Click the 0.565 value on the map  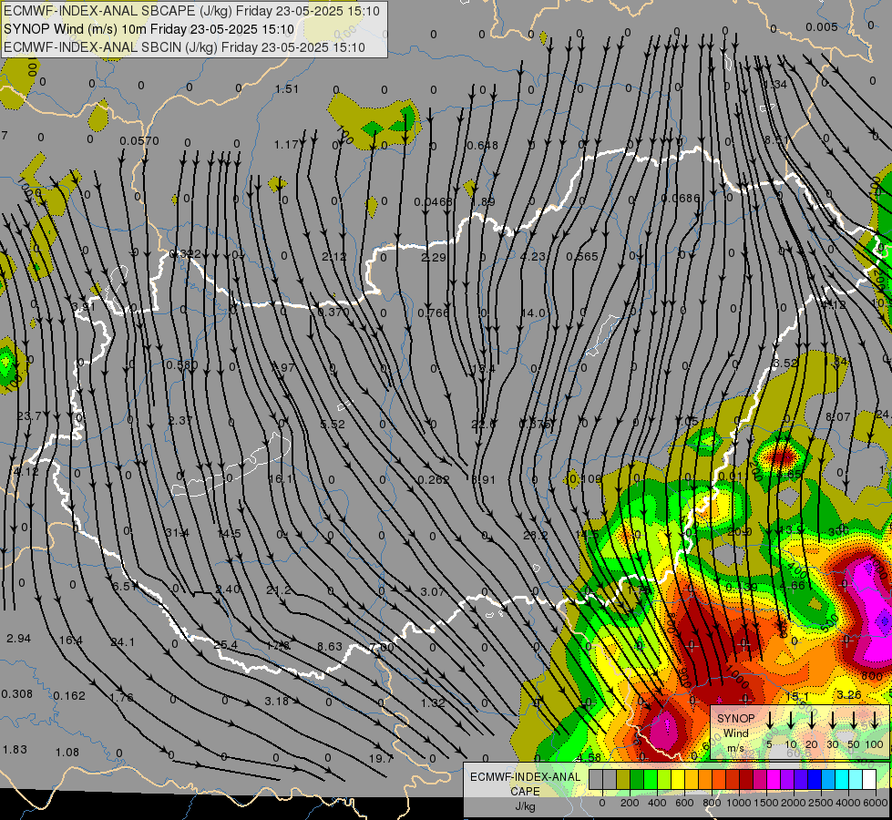click(x=582, y=257)
